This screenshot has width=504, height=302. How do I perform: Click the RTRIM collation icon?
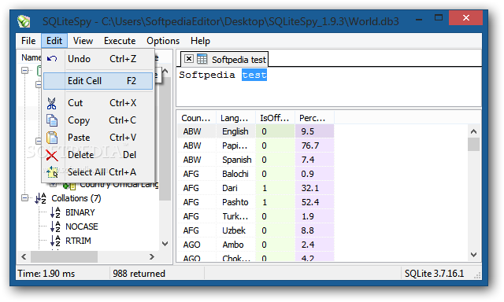[56, 241]
